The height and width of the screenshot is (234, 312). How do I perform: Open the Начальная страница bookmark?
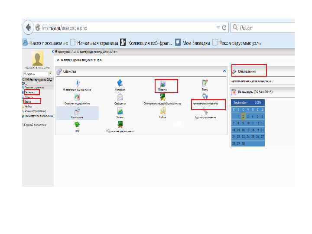coord(94,42)
